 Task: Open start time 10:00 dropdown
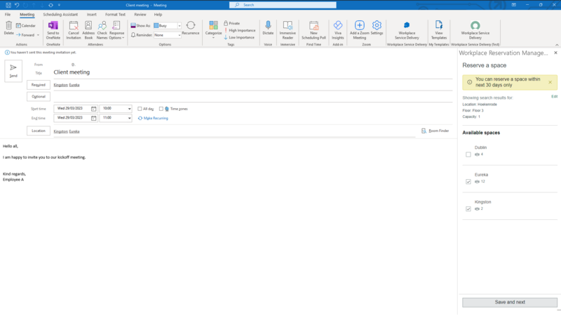(x=129, y=109)
